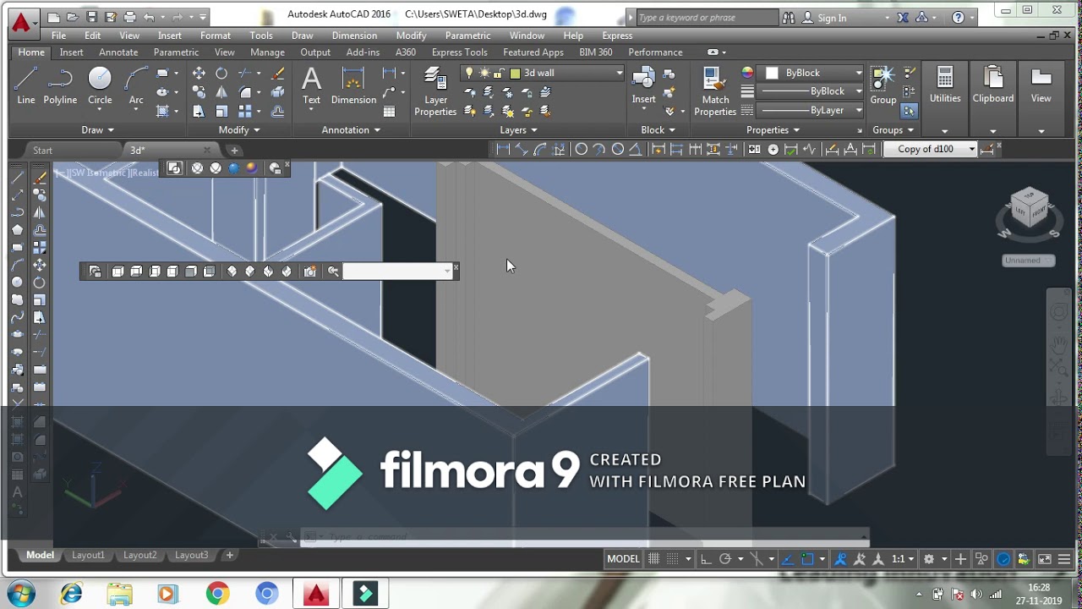The image size is (1082, 609).
Task: Expand the Layers panel
Action: (x=518, y=129)
